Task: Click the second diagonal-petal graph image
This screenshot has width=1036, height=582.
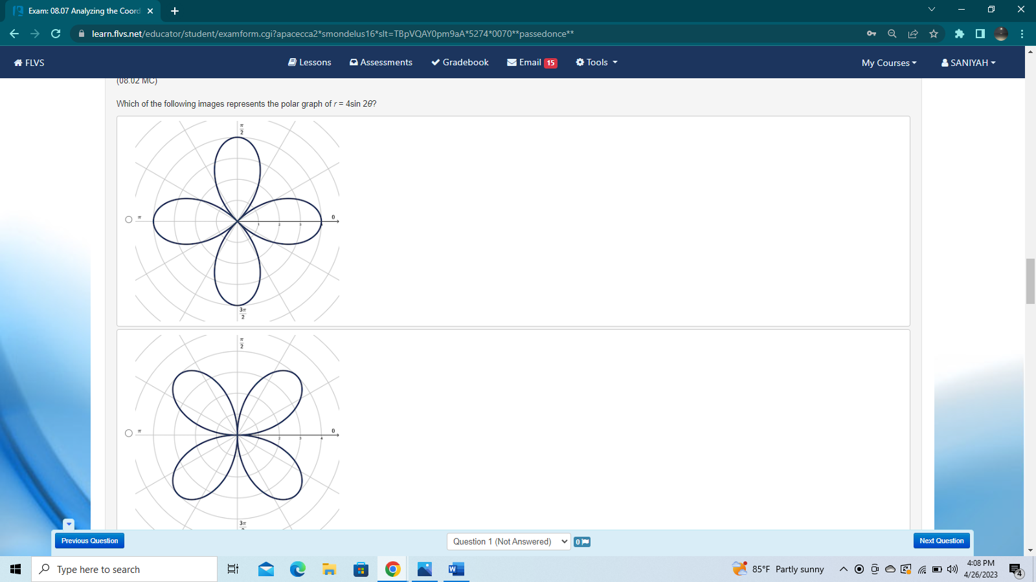Action: tap(237, 432)
